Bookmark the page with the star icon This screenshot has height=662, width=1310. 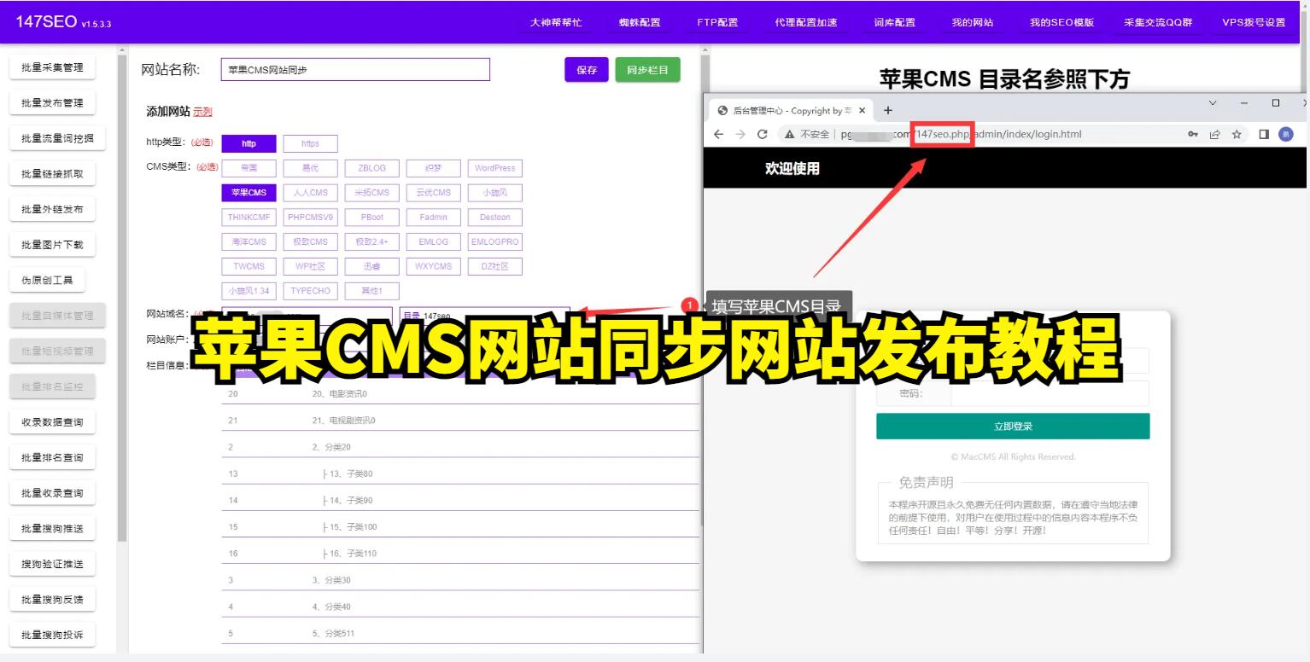click(1237, 134)
